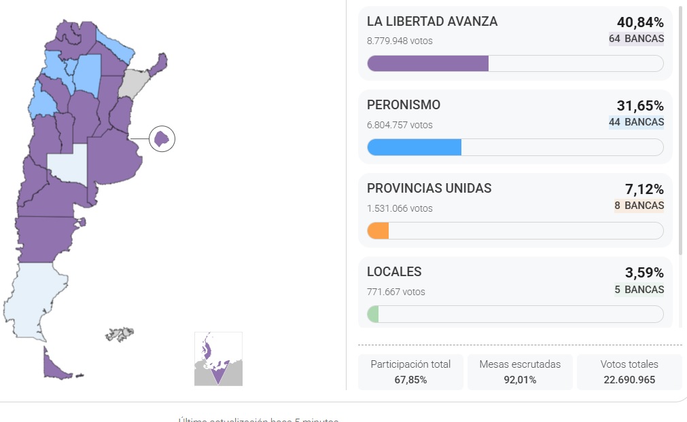This screenshot has height=422, width=687.
Task: Click the blue Peronismo vote bar
Action: click(415, 147)
